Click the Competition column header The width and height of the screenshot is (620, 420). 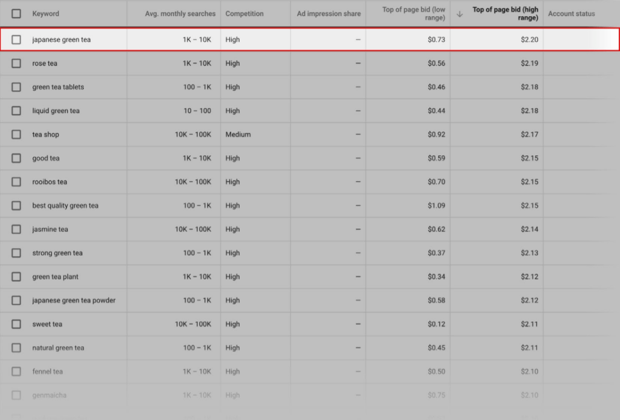click(x=245, y=14)
